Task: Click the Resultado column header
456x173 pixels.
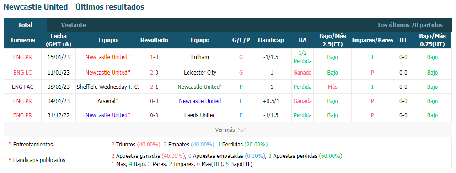Action: tap(154, 40)
